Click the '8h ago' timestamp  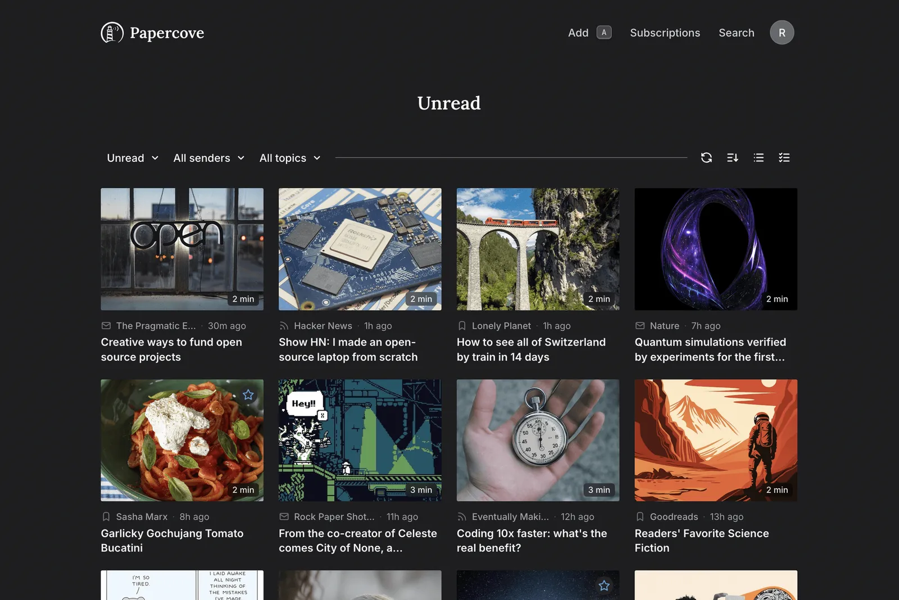(x=194, y=517)
